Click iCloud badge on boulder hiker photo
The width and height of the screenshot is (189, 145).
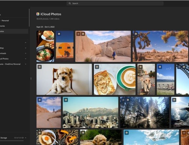point(83,34)
